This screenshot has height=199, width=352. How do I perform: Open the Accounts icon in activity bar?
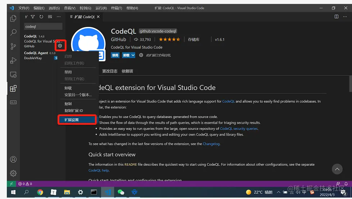pos(13,159)
